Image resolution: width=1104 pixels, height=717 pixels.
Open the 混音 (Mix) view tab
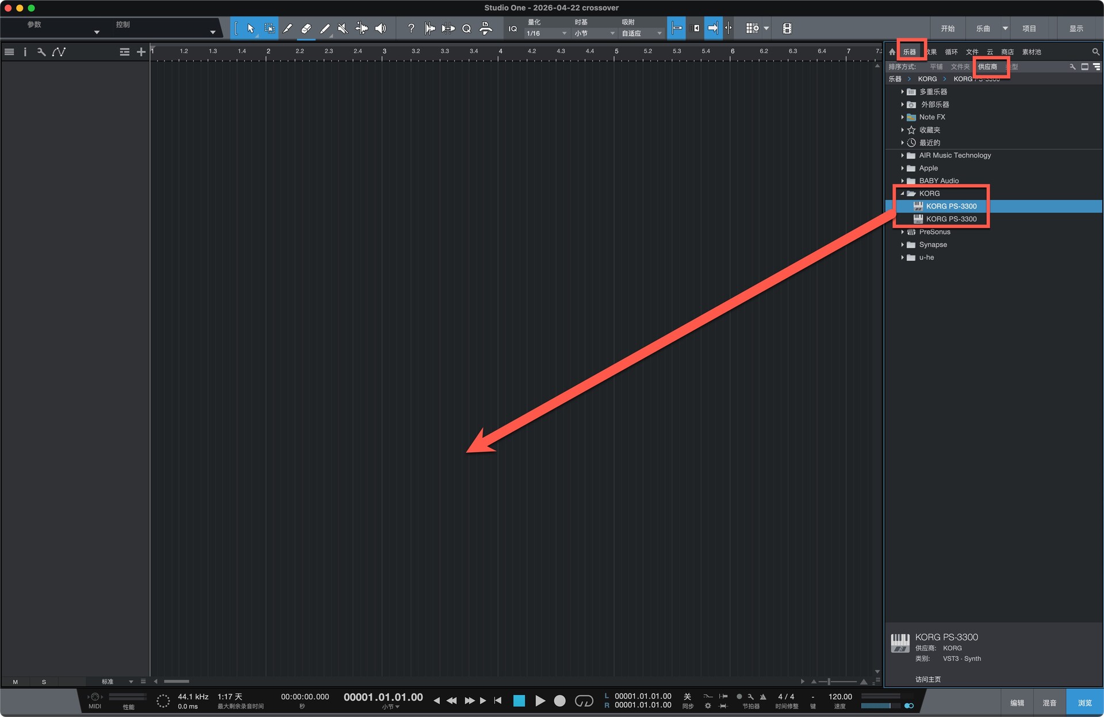pos(1049,703)
